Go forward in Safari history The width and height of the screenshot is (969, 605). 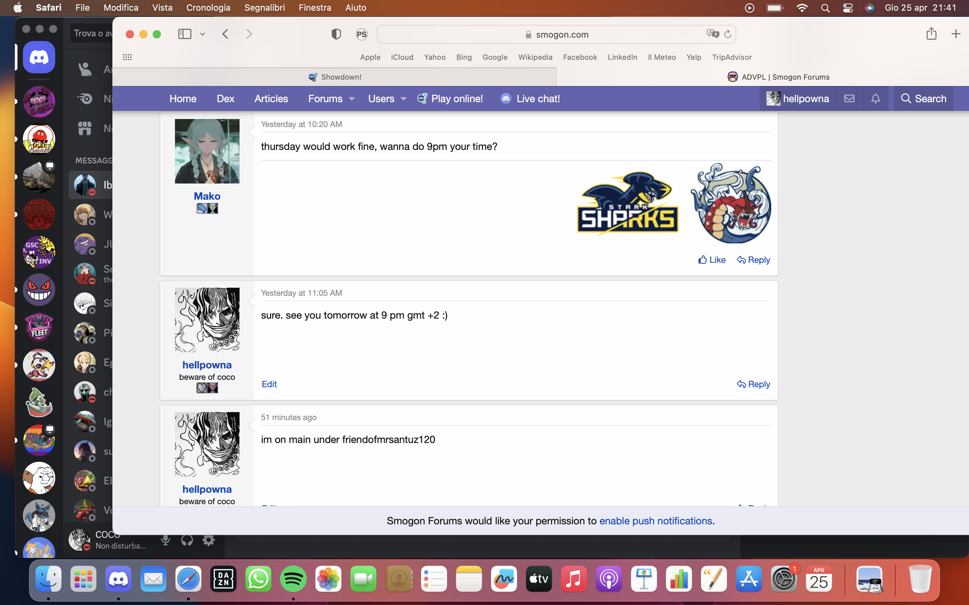tap(249, 34)
